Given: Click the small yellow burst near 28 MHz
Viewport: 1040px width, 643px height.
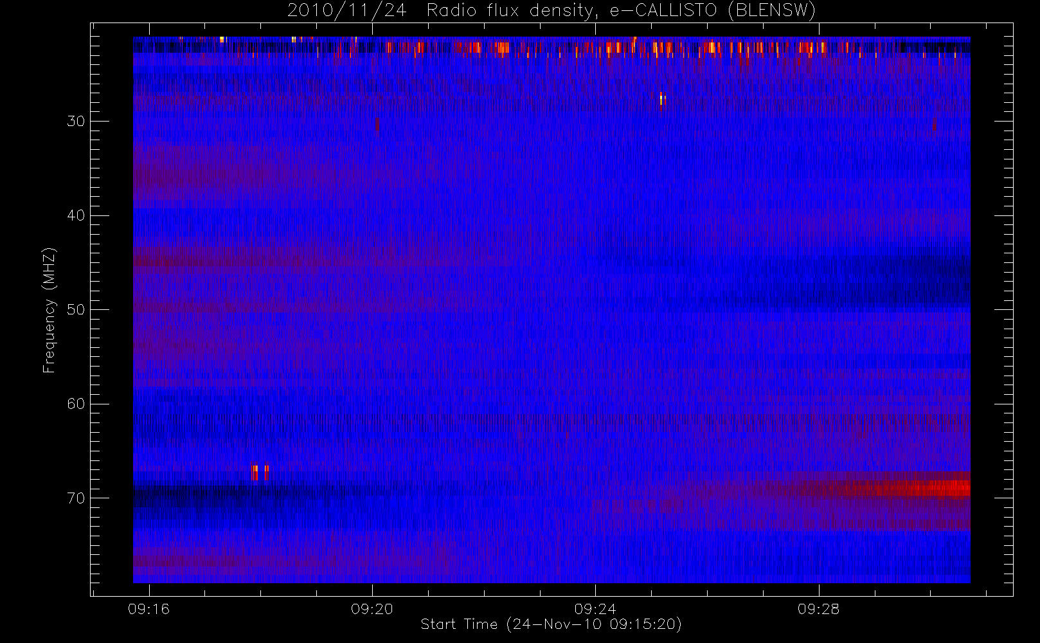Looking at the screenshot, I should click(x=662, y=99).
